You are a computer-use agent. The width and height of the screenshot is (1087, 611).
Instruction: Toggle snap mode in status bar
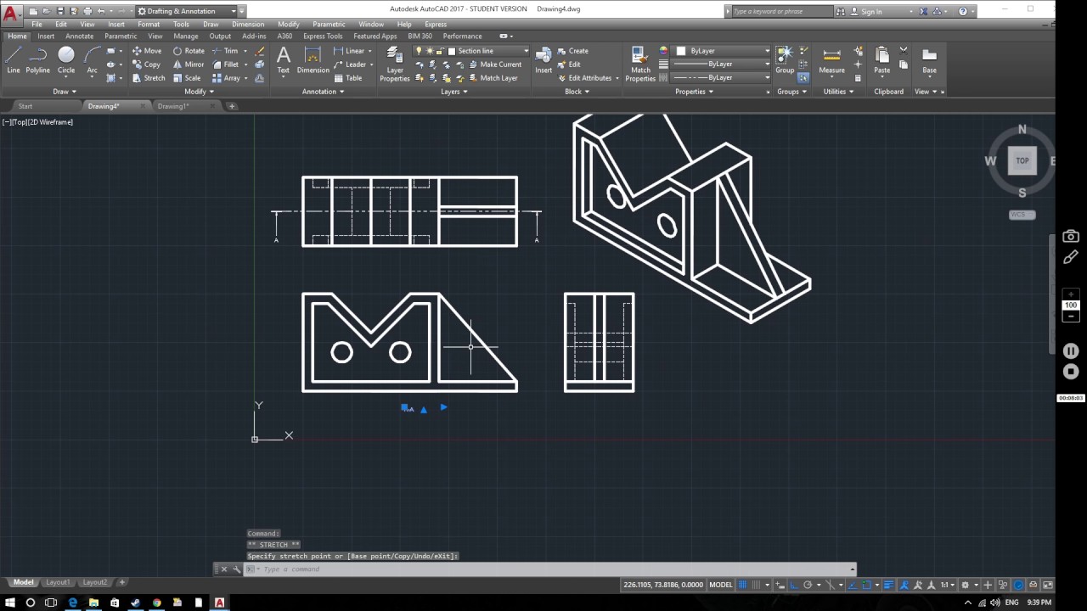(x=756, y=585)
